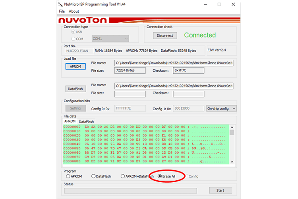The height and width of the screenshot is (199, 298).
Task: Click the empty DataFlash file size field
Action: (130, 94)
